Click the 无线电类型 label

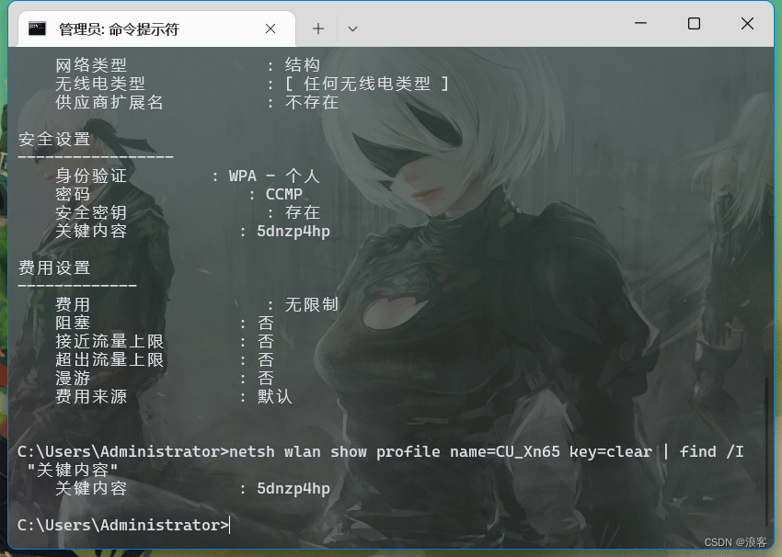coord(100,84)
